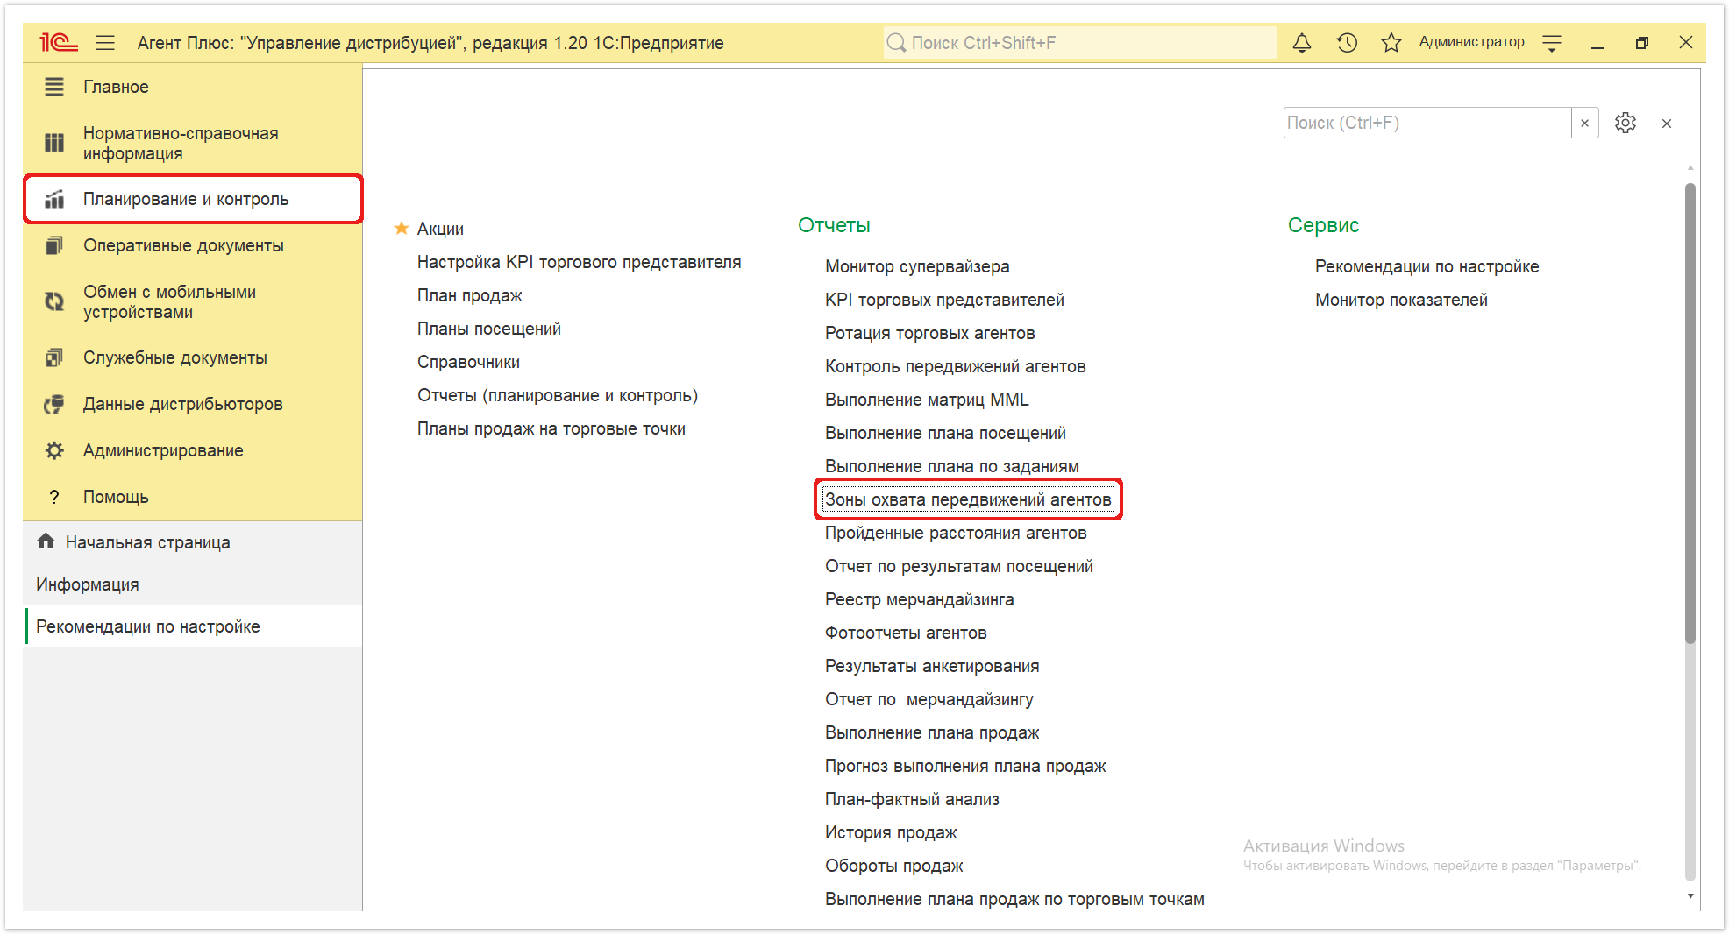1729x934 pixels.
Task: Click the Планирование и контроль chart icon
Action: (x=54, y=199)
